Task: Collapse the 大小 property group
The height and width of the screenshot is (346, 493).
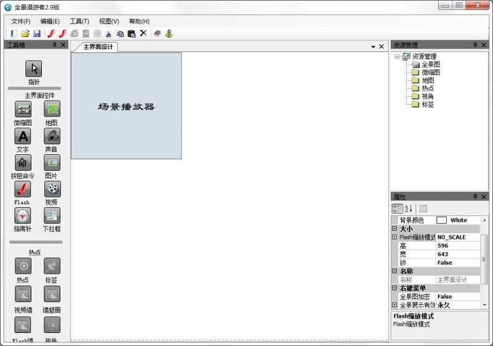Action: point(394,229)
